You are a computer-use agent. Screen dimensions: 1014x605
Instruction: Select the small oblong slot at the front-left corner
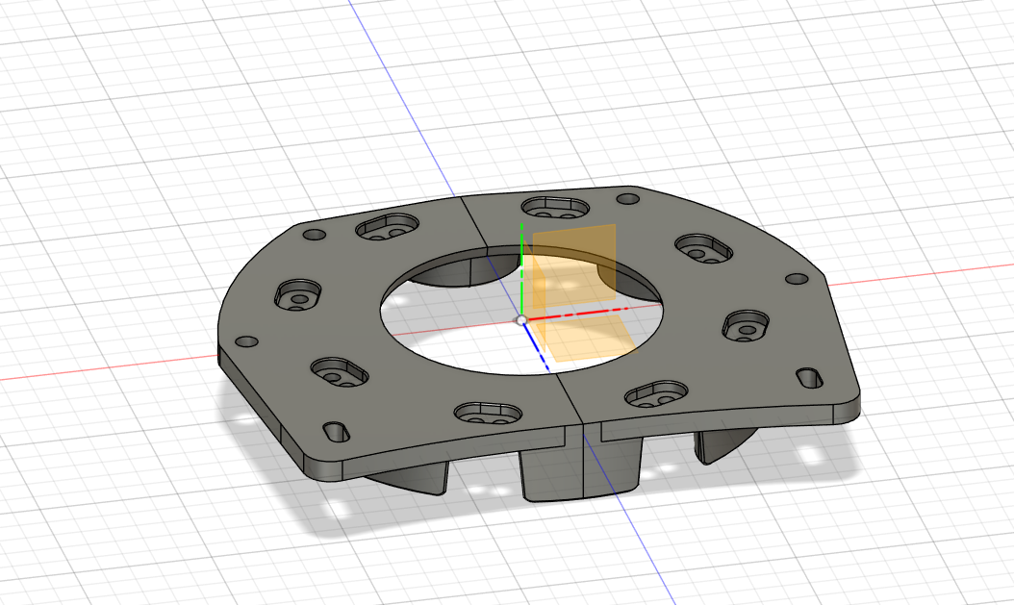(x=337, y=431)
